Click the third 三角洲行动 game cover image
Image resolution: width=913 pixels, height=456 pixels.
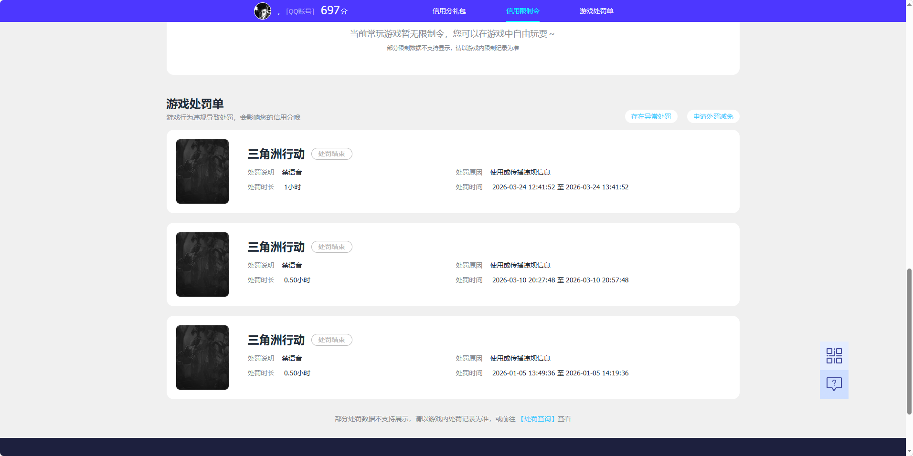point(202,357)
